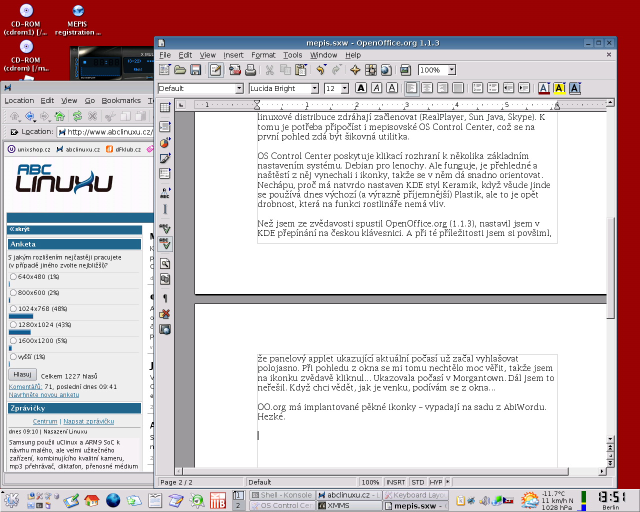Open Show Draw Functions in sidebar

[x=164, y=158]
